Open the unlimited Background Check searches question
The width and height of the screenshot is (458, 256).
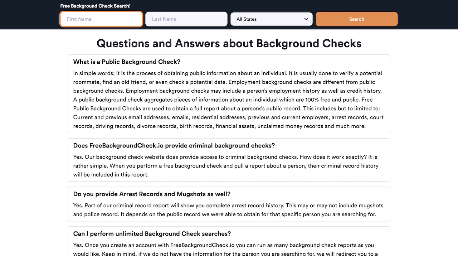152,234
